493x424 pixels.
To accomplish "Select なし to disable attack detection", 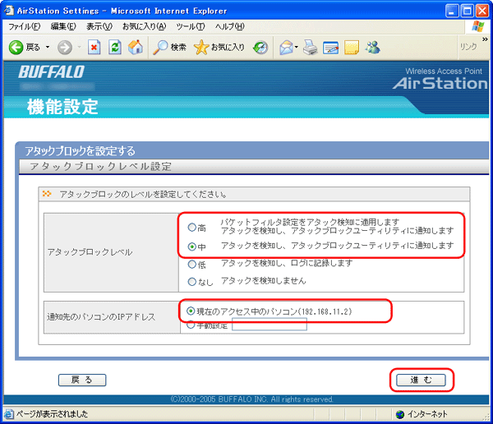I will coord(192,282).
